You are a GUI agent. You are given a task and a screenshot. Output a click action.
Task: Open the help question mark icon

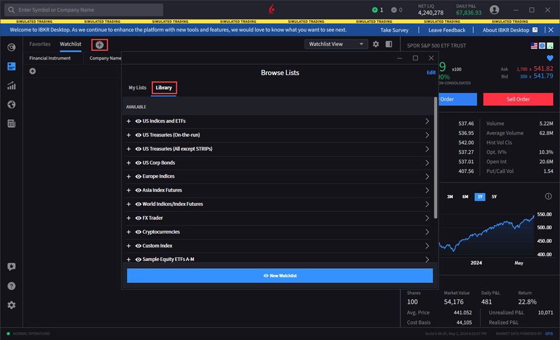tap(11, 286)
